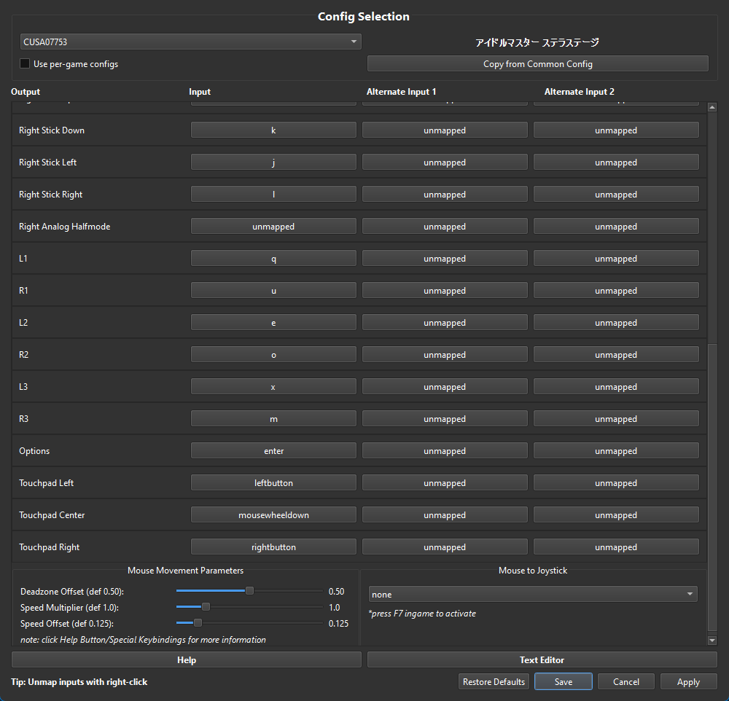Viewport: 729px width, 701px height.
Task: Rebind L1 input 'q'
Action: [273, 259]
